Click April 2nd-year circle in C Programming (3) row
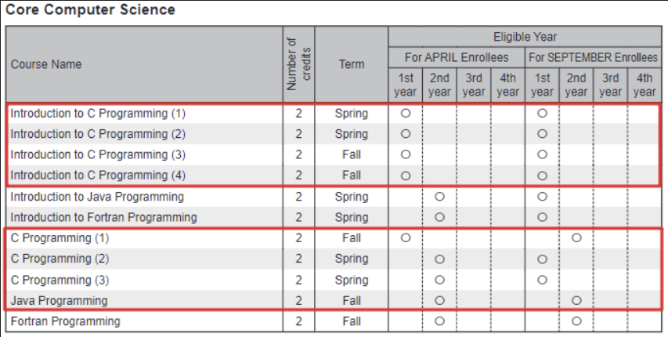The height and width of the screenshot is (337, 668). pyautogui.click(x=439, y=280)
